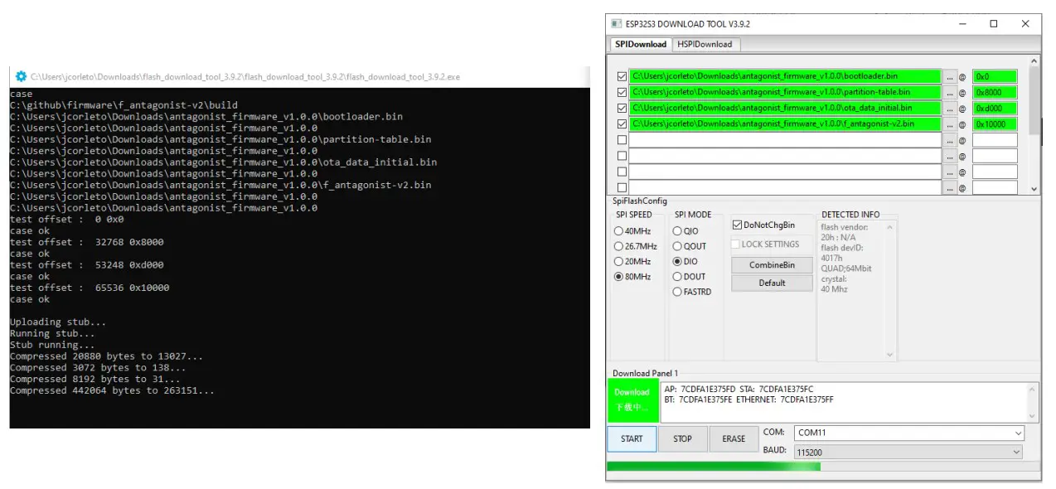Screen dimensions: 1056x489
Task: Click browse button for ota_data_initial.bin row
Action: coord(949,108)
